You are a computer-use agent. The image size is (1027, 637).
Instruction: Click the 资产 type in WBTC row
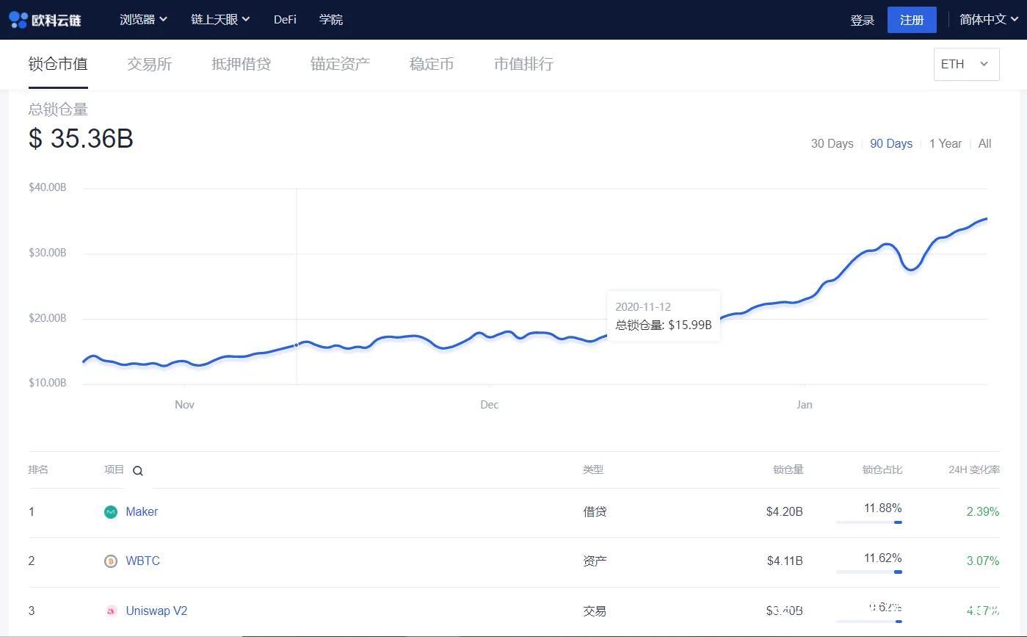pyautogui.click(x=595, y=561)
